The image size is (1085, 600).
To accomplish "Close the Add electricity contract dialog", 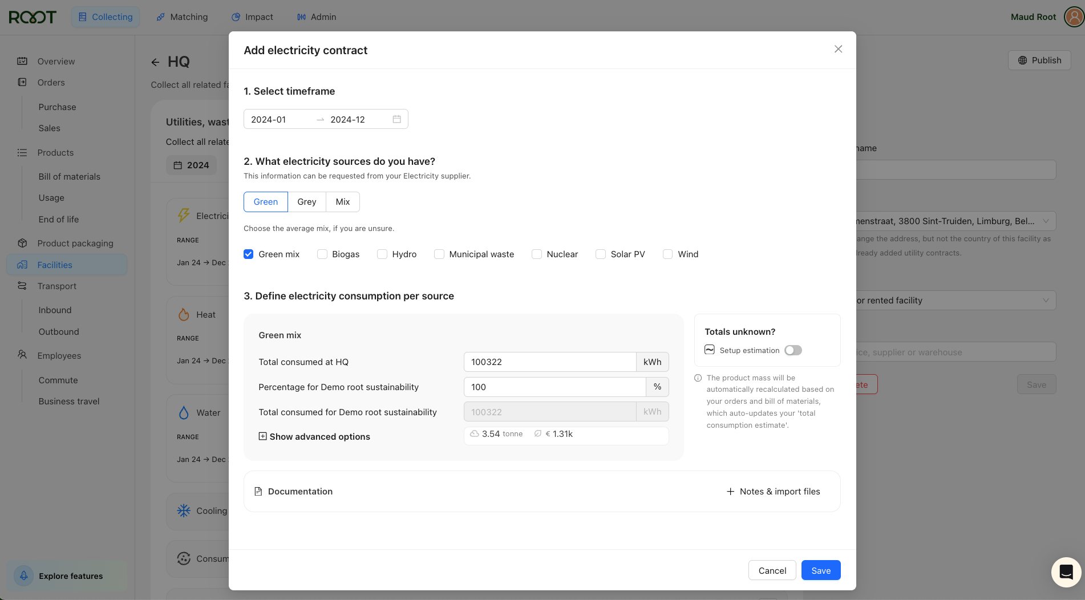I will 838,49.
